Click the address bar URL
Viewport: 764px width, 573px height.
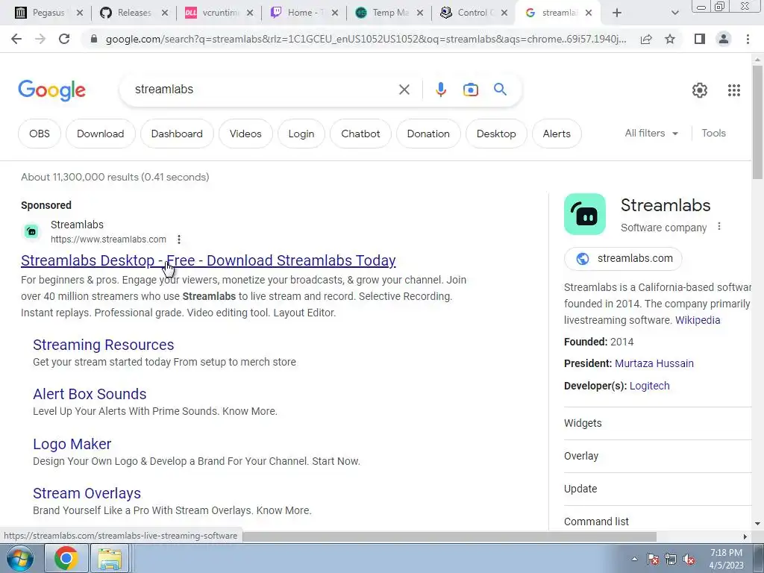point(366,39)
